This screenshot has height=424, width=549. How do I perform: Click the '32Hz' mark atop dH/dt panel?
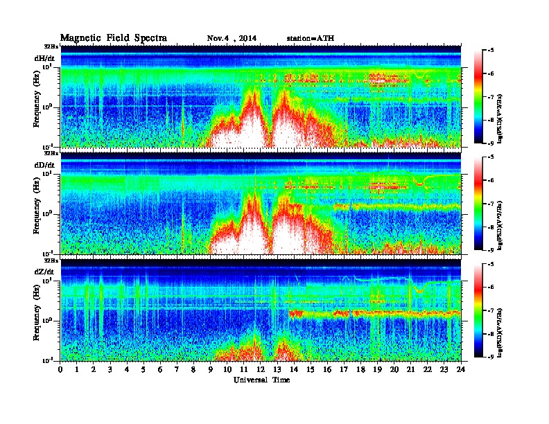[51, 46]
